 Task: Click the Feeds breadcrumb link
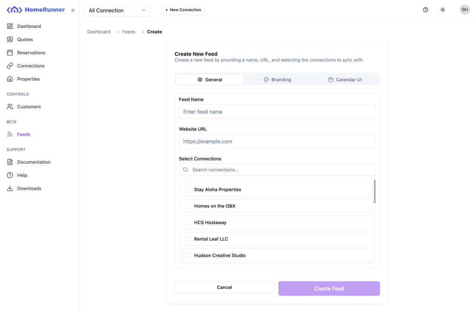(129, 32)
